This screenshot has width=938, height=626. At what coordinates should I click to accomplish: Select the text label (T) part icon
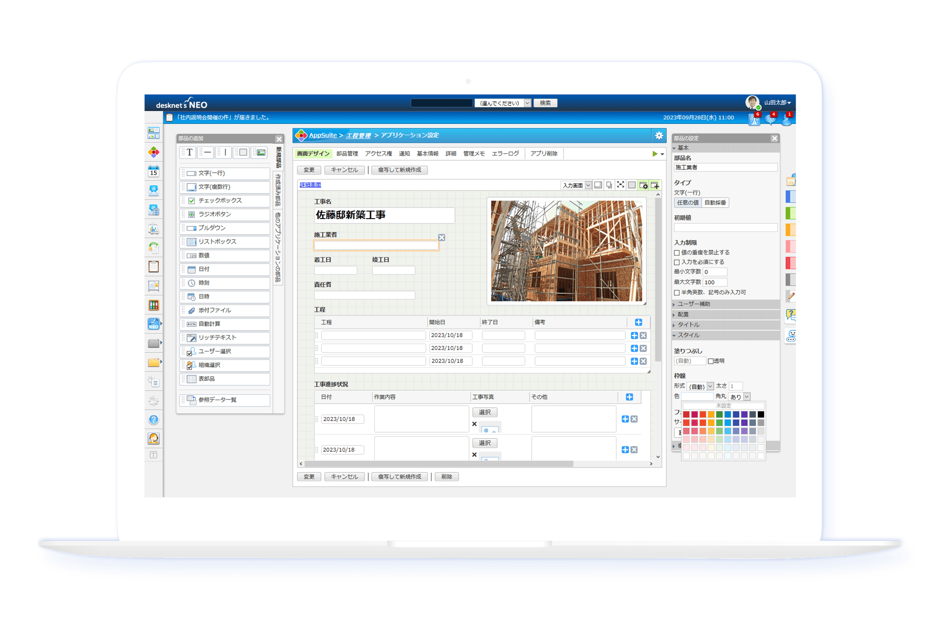(189, 153)
